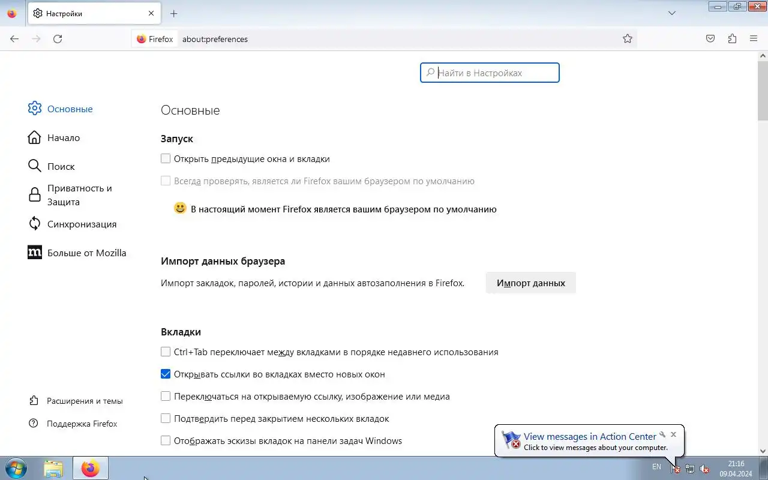Viewport: 768px width, 480px height.
Task: Click the Импорт данных button
Action: click(531, 283)
